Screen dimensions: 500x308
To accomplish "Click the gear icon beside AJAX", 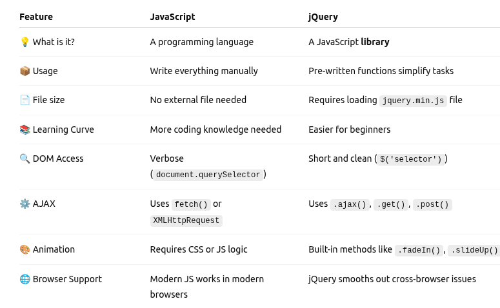I will 25,204.
